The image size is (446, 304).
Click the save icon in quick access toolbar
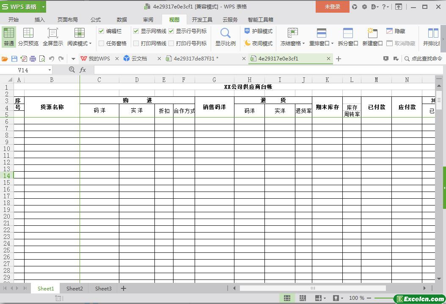pyautogui.click(x=14, y=59)
